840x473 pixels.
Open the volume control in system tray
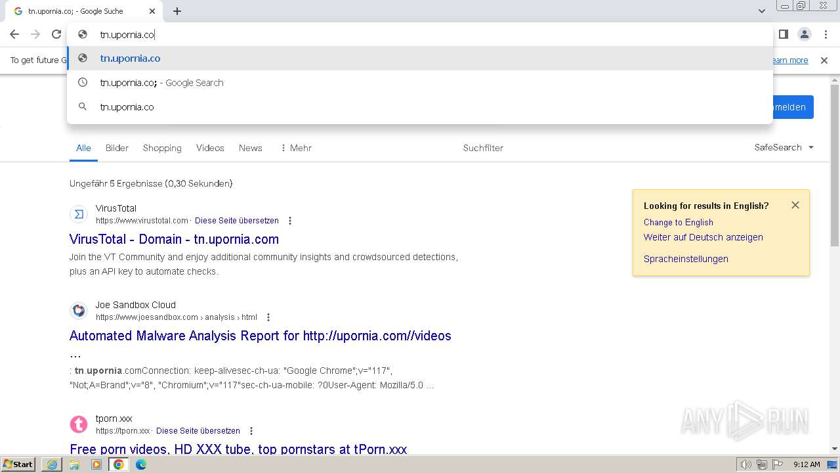[x=745, y=464]
